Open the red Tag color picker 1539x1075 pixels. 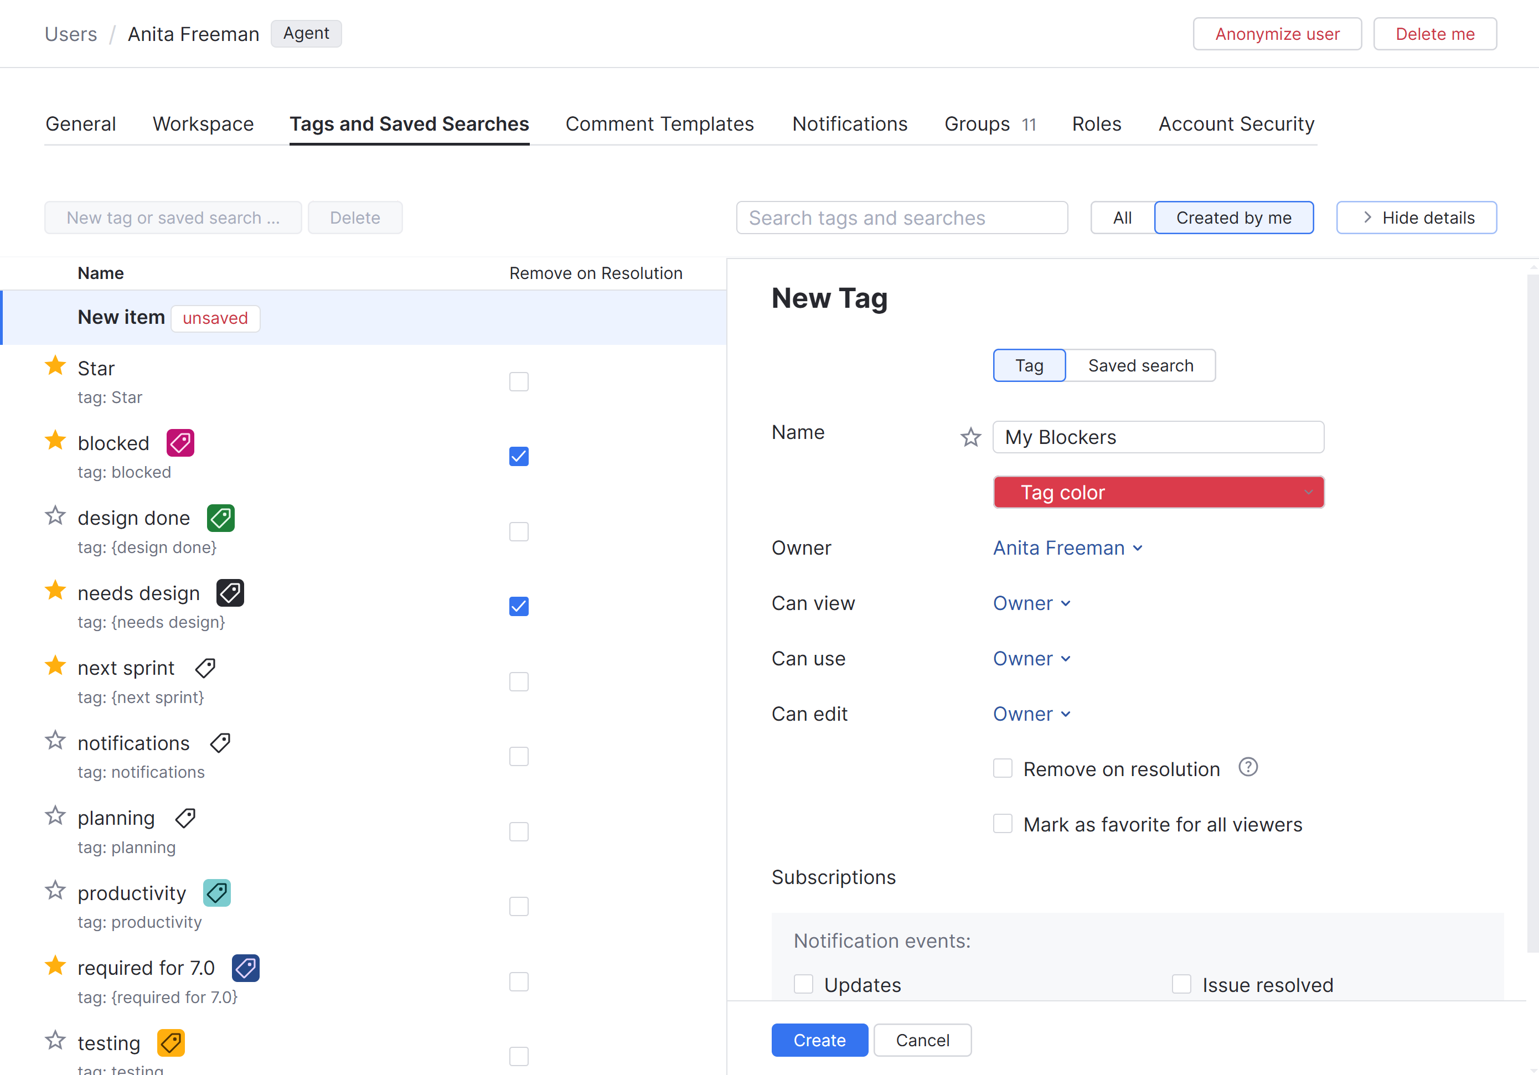1158,493
